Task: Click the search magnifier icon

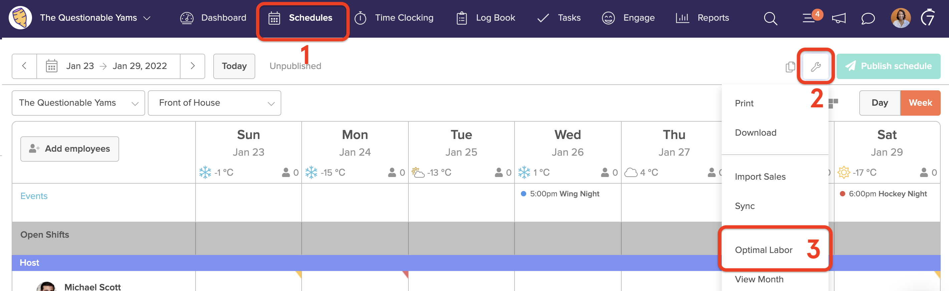Action: pos(770,18)
